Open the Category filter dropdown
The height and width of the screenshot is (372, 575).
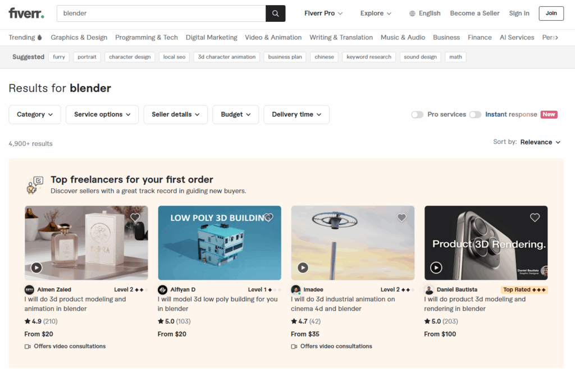(x=34, y=114)
